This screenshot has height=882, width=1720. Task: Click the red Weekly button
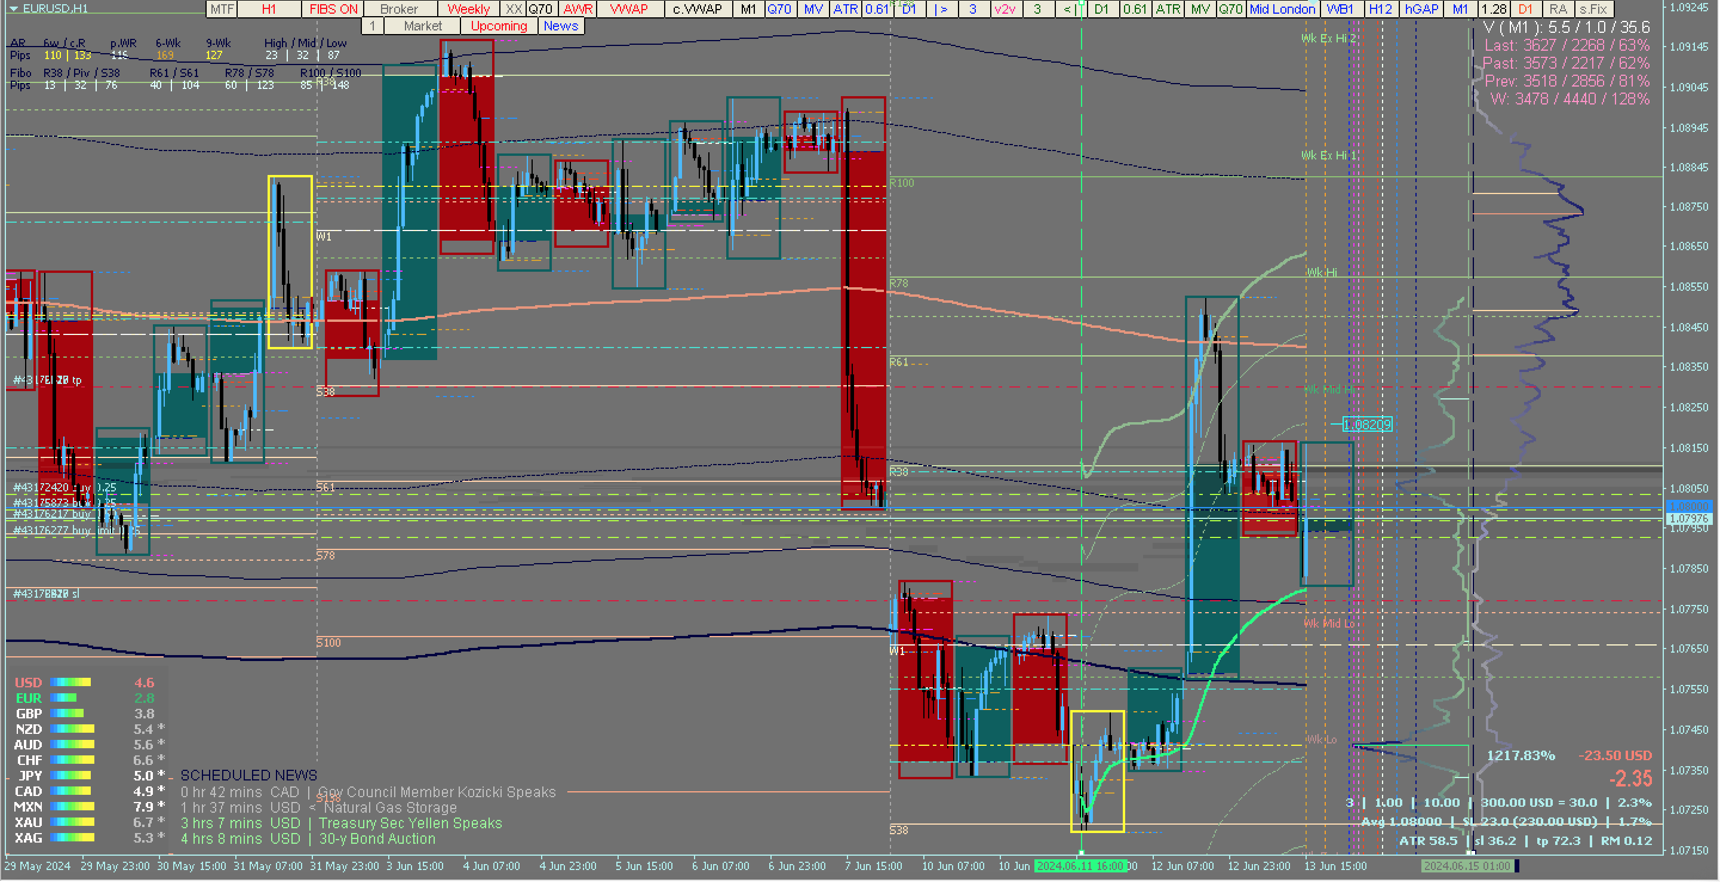pyautogui.click(x=468, y=10)
